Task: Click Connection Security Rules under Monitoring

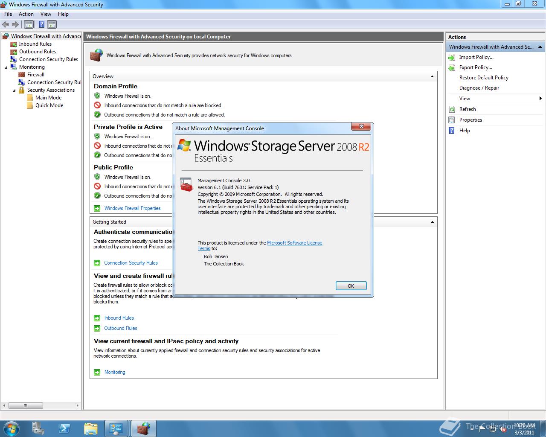Action: pyautogui.click(x=54, y=82)
